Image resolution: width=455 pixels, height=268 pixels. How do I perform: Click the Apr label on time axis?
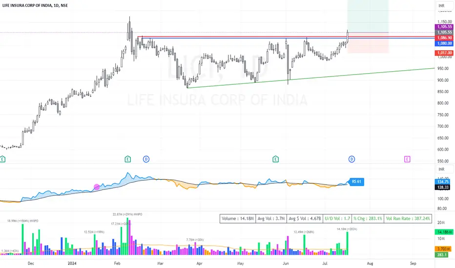pos(199,263)
